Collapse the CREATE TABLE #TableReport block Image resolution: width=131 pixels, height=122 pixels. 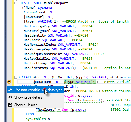click(16, 3)
